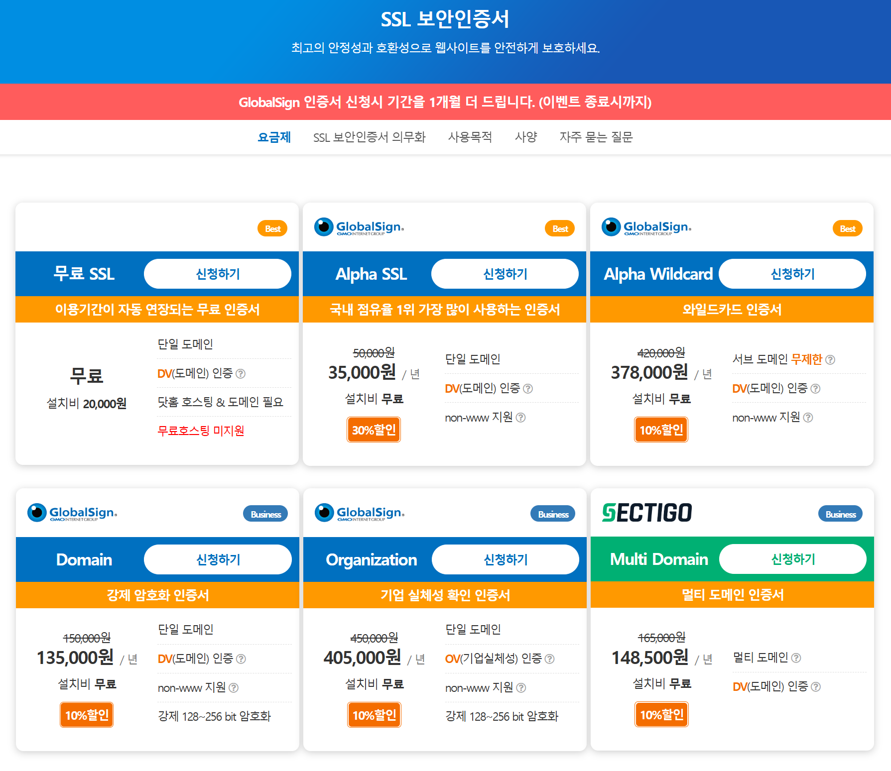The image size is (891, 771).
Task: Switch to 사양 tab
Action: click(526, 137)
